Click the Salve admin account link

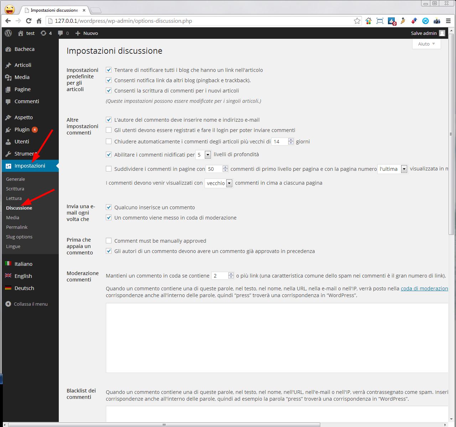[424, 33]
